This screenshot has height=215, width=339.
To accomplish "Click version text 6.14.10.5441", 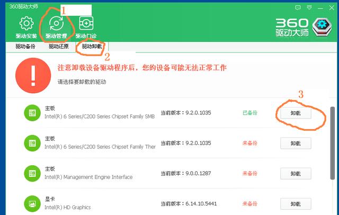I will (201, 203).
